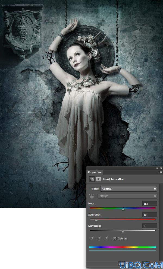The width and height of the screenshot is (163, 269).
Task: Open the layer mask icon
Action: 98,179
